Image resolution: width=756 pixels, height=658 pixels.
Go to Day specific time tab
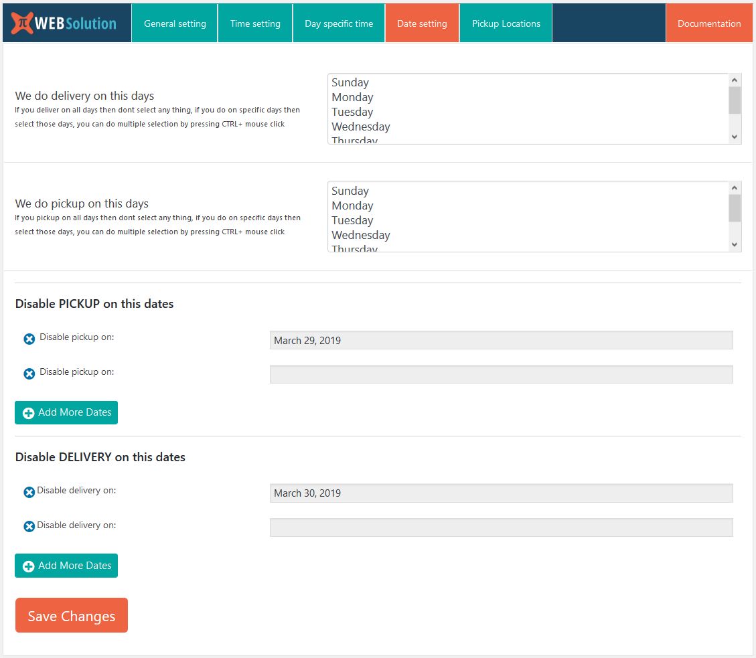339,23
